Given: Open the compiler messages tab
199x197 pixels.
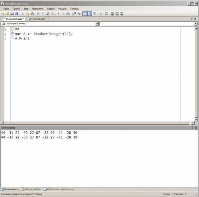Looking at the screenshot, I should click(59, 189).
